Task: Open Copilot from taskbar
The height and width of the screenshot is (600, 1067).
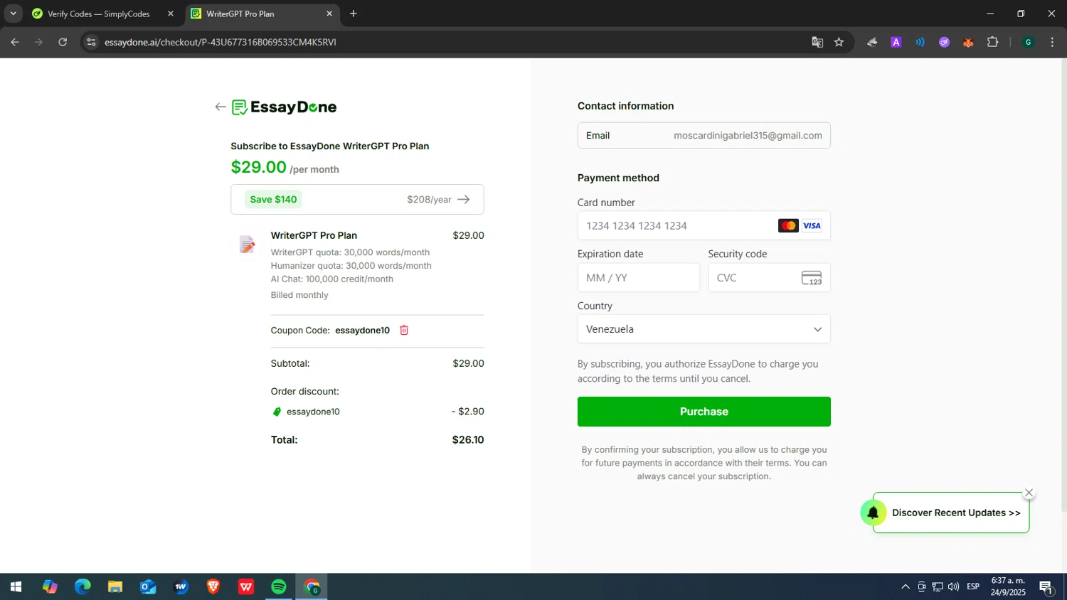Action: click(49, 586)
